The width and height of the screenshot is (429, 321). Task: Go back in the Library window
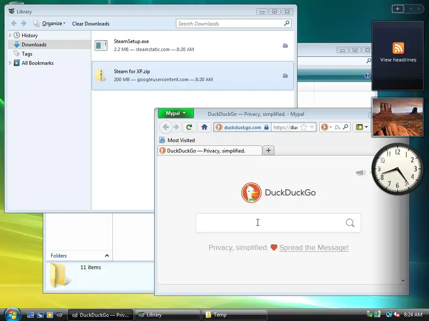[x=14, y=23]
